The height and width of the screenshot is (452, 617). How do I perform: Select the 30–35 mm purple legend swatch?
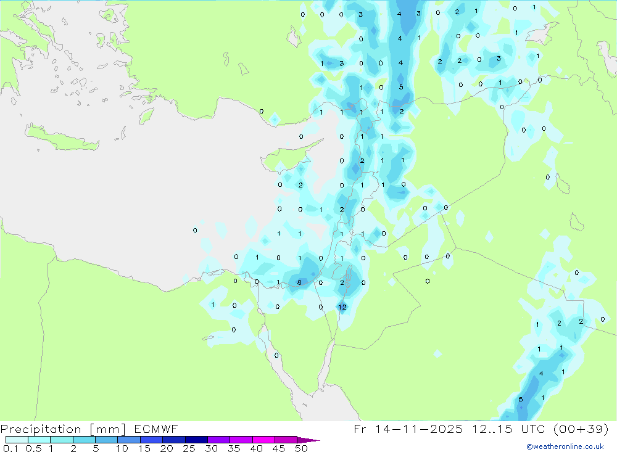219,440
